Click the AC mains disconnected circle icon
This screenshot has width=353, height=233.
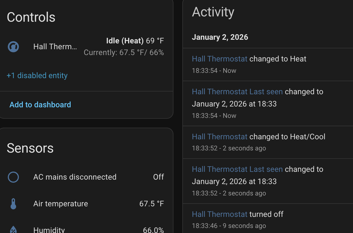click(x=13, y=177)
